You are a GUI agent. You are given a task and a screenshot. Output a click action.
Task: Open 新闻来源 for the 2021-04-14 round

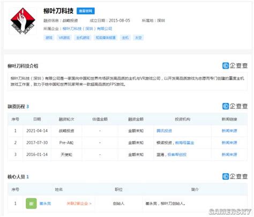tap(229, 131)
